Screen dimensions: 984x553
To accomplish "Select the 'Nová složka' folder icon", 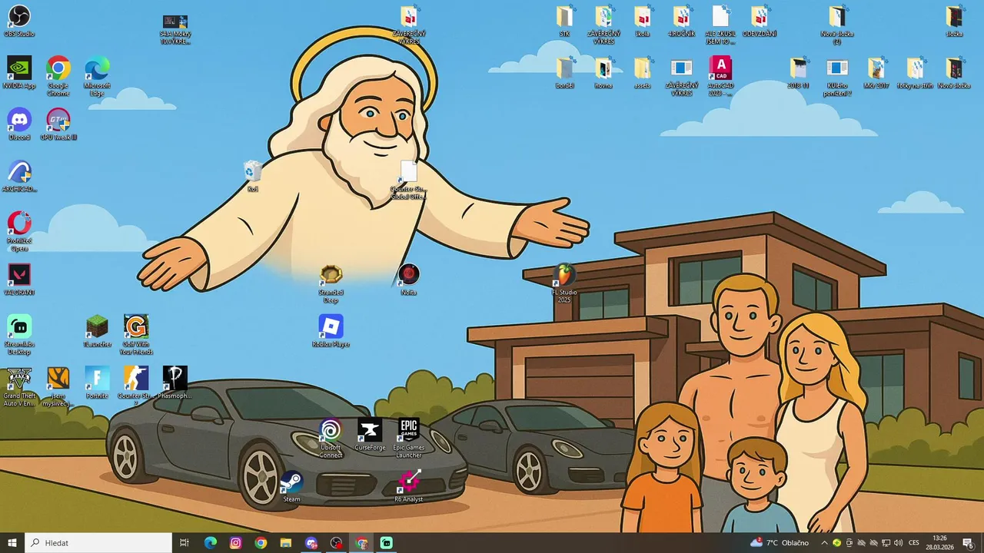I will tap(954, 73).
